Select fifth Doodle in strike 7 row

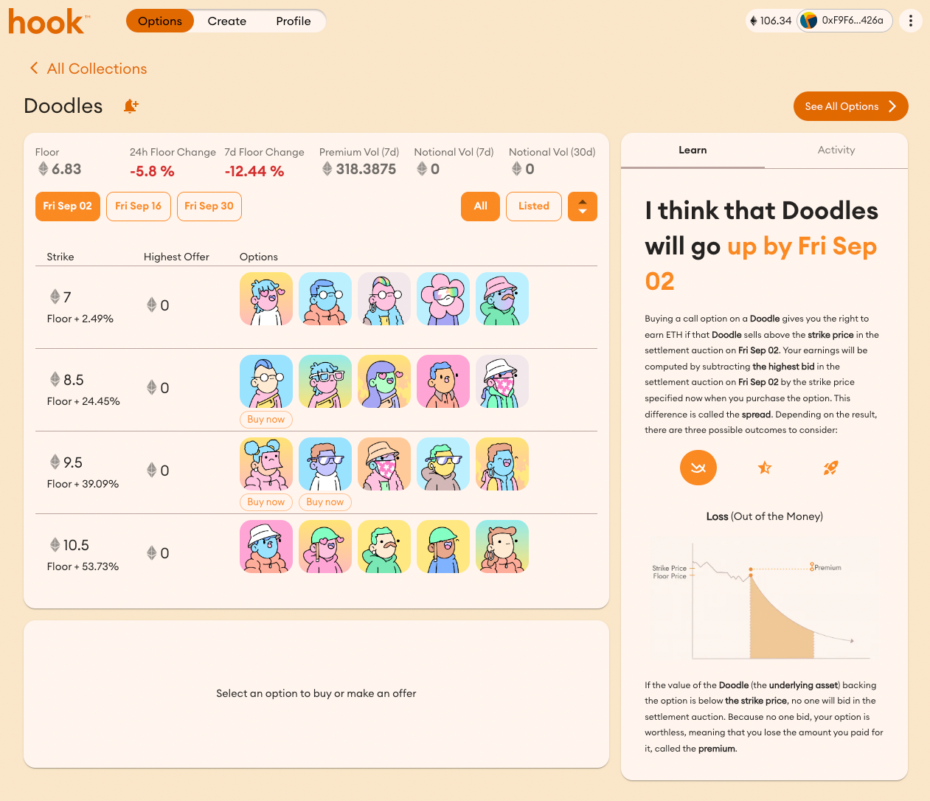tap(502, 299)
